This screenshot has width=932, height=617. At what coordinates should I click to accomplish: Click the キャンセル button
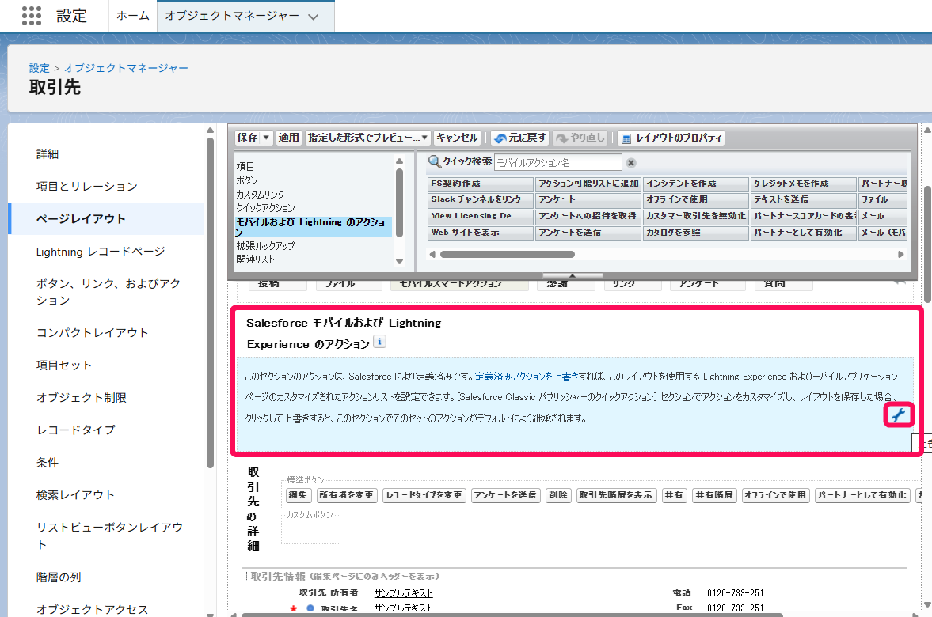coord(457,138)
